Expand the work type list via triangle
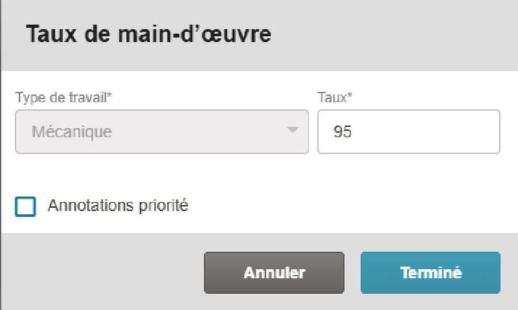 (x=293, y=131)
